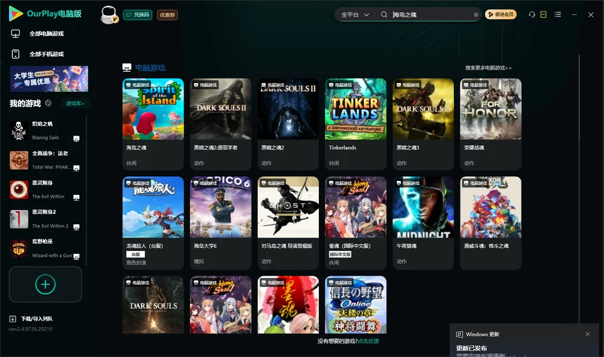
Task: Click the 国际中文服 tag on 雀魂
Action: coord(340,254)
